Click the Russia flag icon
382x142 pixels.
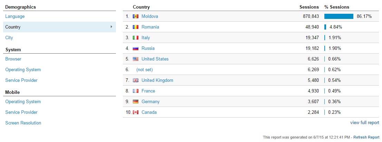click(136, 48)
